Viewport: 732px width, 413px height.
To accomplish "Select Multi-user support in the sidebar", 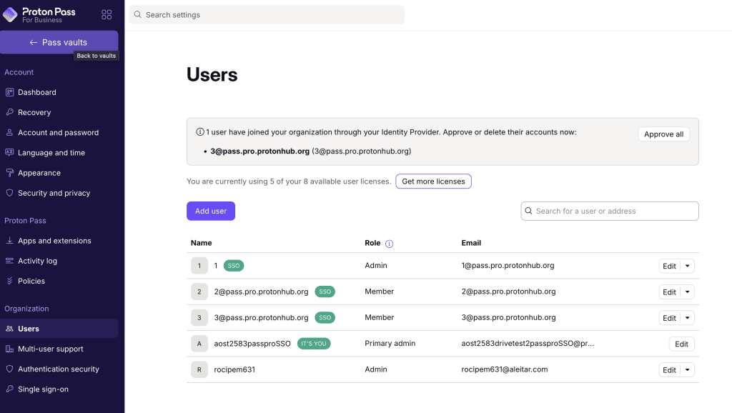I will pos(50,349).
